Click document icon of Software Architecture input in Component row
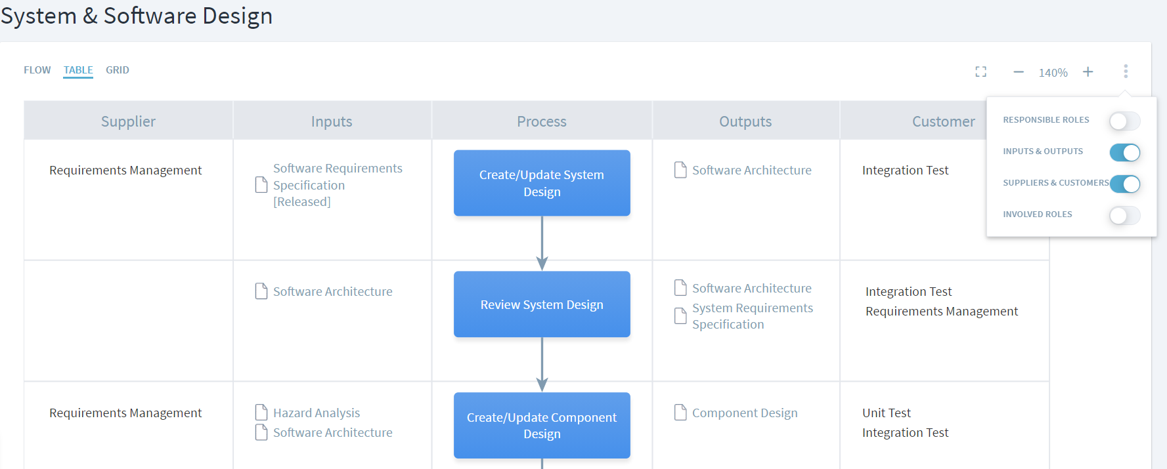Screen dimensions: 1167x469 (x=261, y=432)
